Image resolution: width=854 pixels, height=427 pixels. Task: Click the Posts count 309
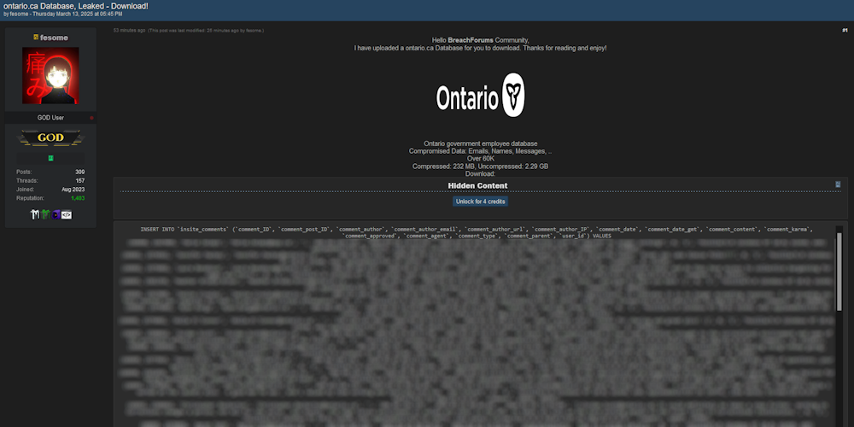coord(79,172)
